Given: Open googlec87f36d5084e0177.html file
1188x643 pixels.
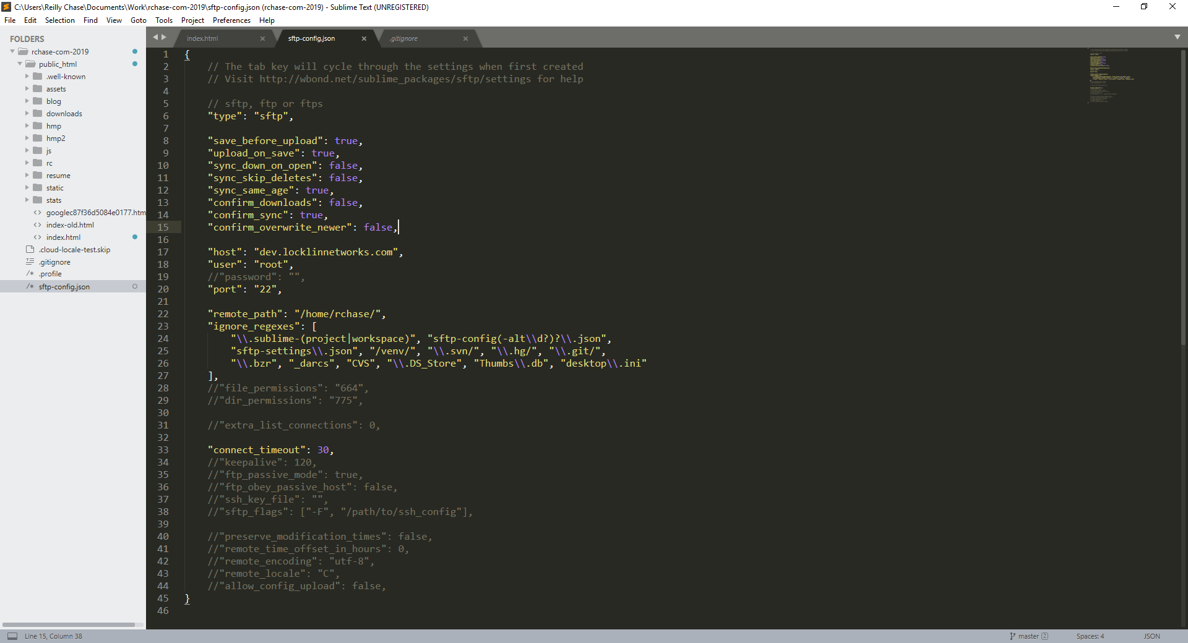Looking at the screenshot, I should [x=96, y=213].
